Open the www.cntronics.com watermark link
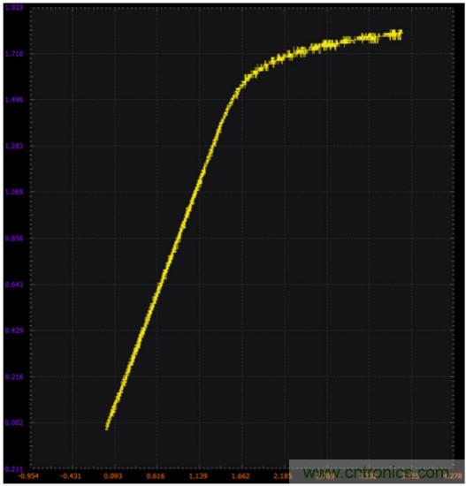 376,473
